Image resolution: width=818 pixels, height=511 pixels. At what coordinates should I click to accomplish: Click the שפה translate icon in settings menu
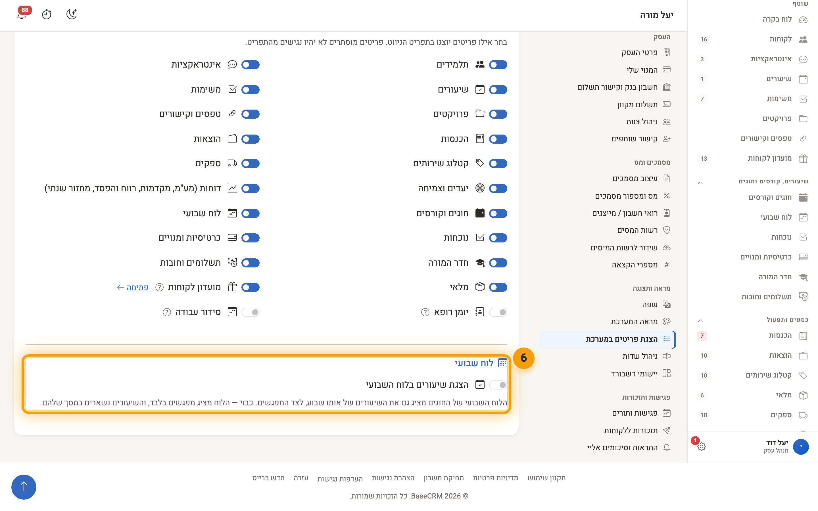667,305
